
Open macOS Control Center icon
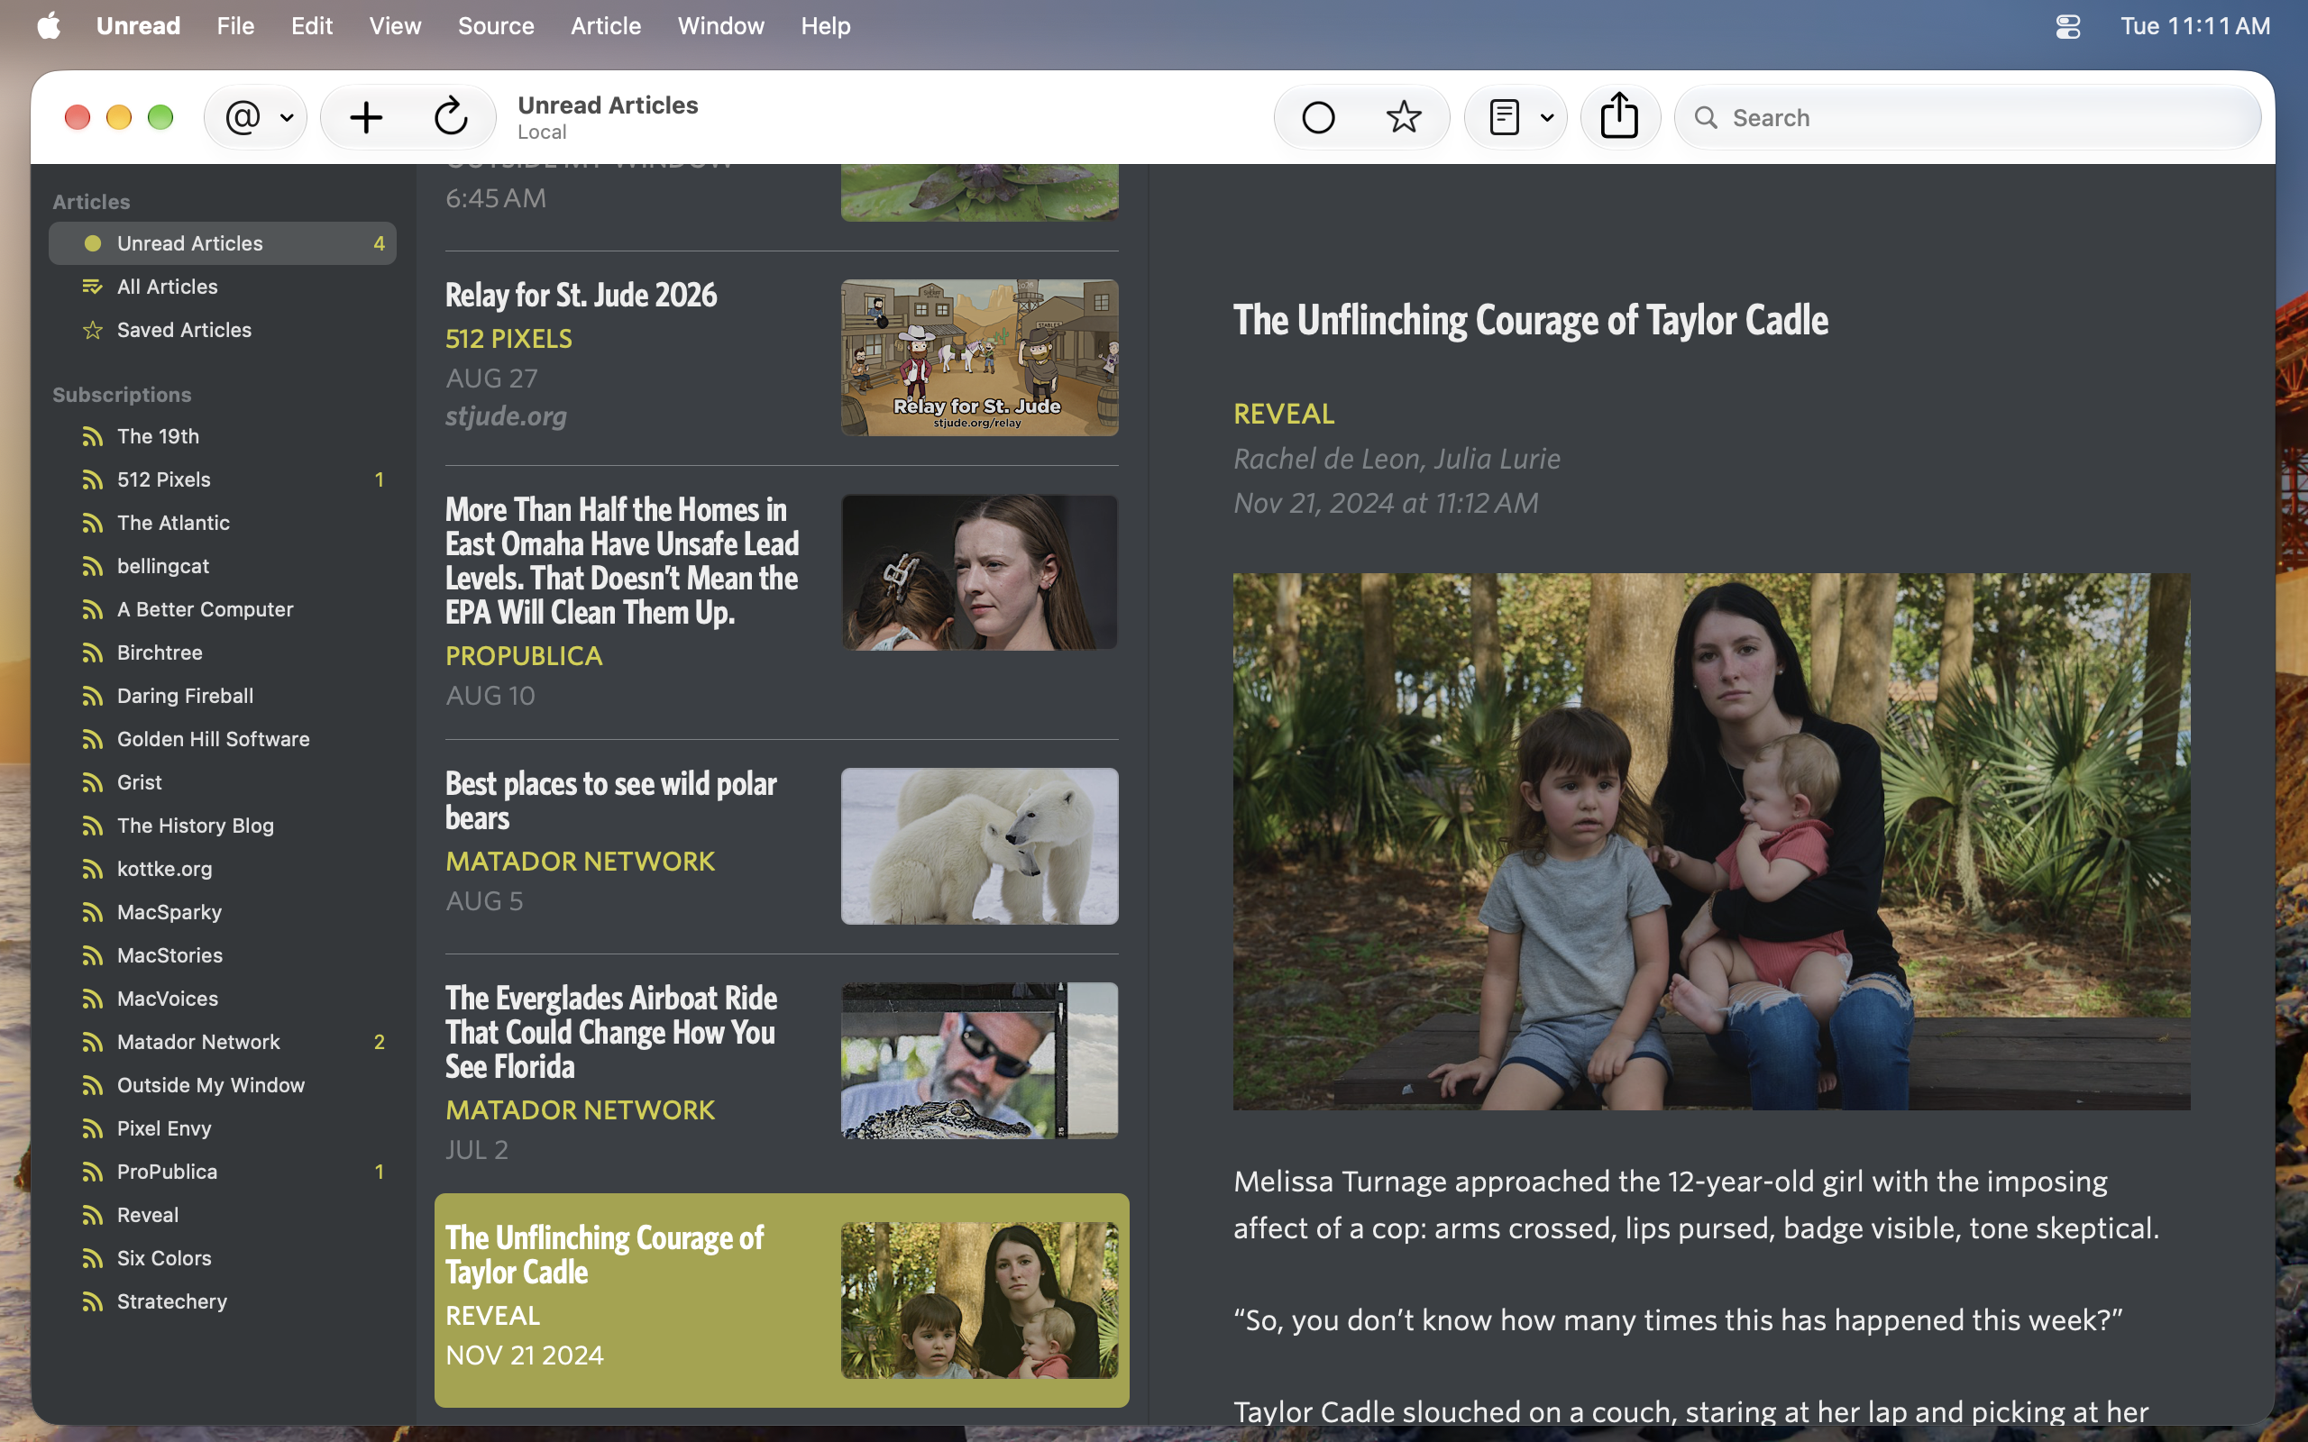[2066, 26]
